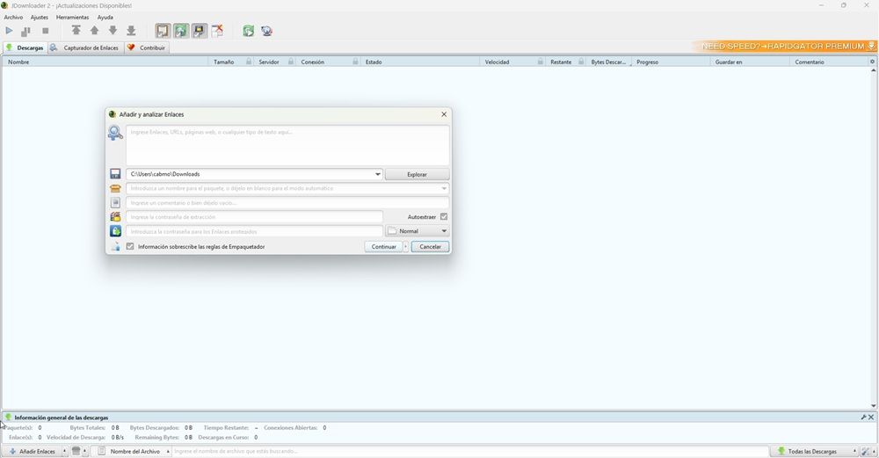Click the protected links password field

255,231
